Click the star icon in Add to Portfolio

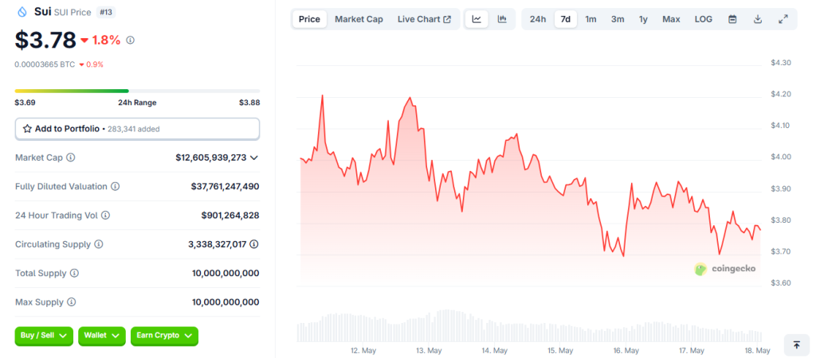click(x=28, y=129)
